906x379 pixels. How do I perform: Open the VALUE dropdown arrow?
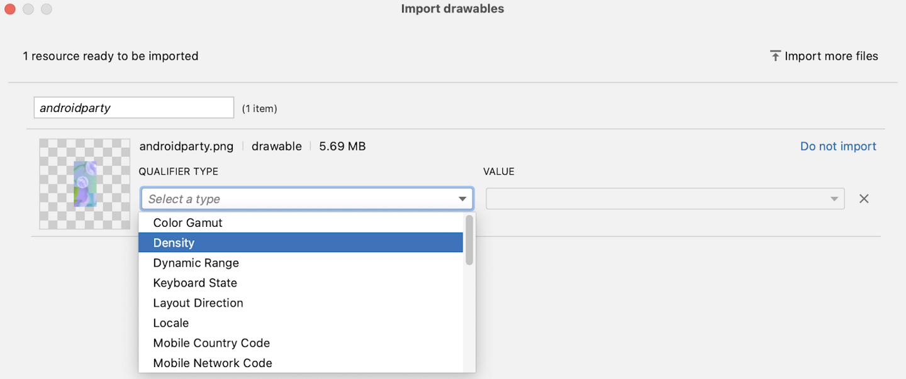834,199
